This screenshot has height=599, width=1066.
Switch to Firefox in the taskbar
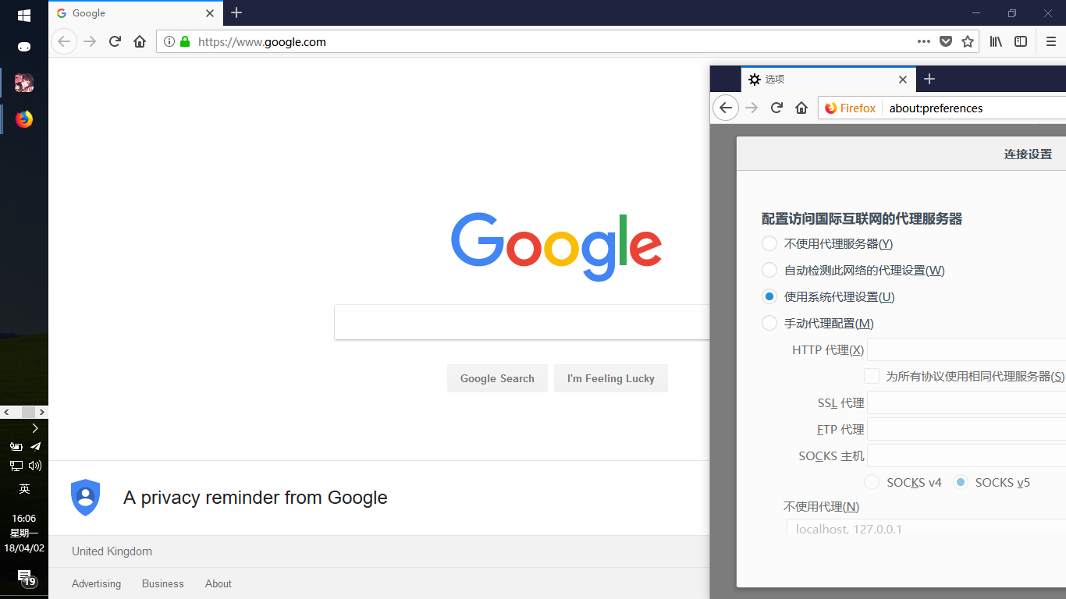coord(24,119)
